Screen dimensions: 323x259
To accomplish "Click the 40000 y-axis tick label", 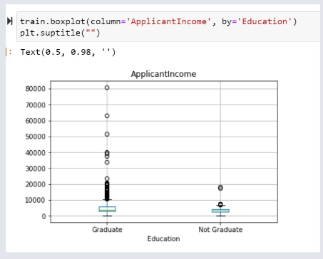I will 36,153.
